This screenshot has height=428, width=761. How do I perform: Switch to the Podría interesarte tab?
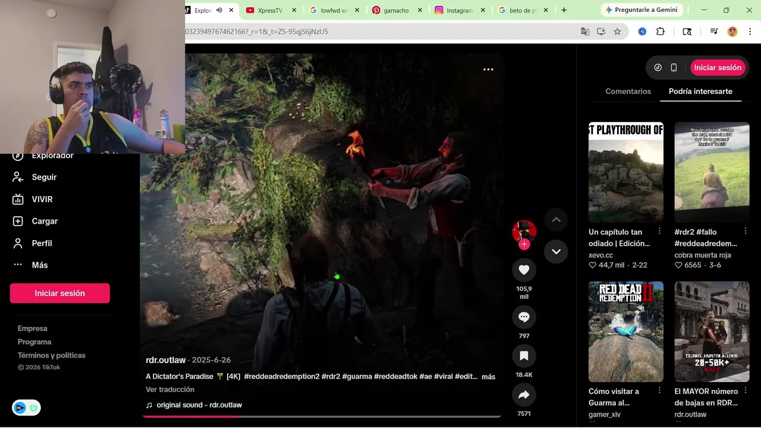(x=700, y=92)
